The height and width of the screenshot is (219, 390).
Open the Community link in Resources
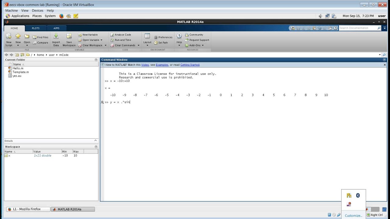click(x=194, y=35)
